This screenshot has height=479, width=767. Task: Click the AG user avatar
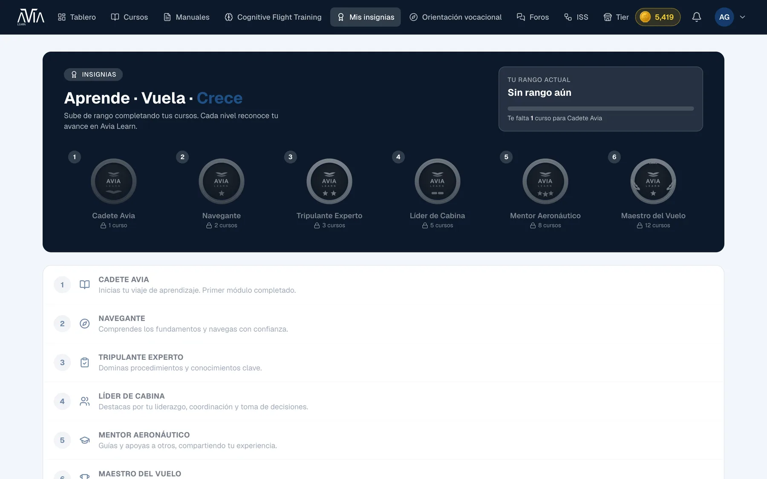click(724, 17)
